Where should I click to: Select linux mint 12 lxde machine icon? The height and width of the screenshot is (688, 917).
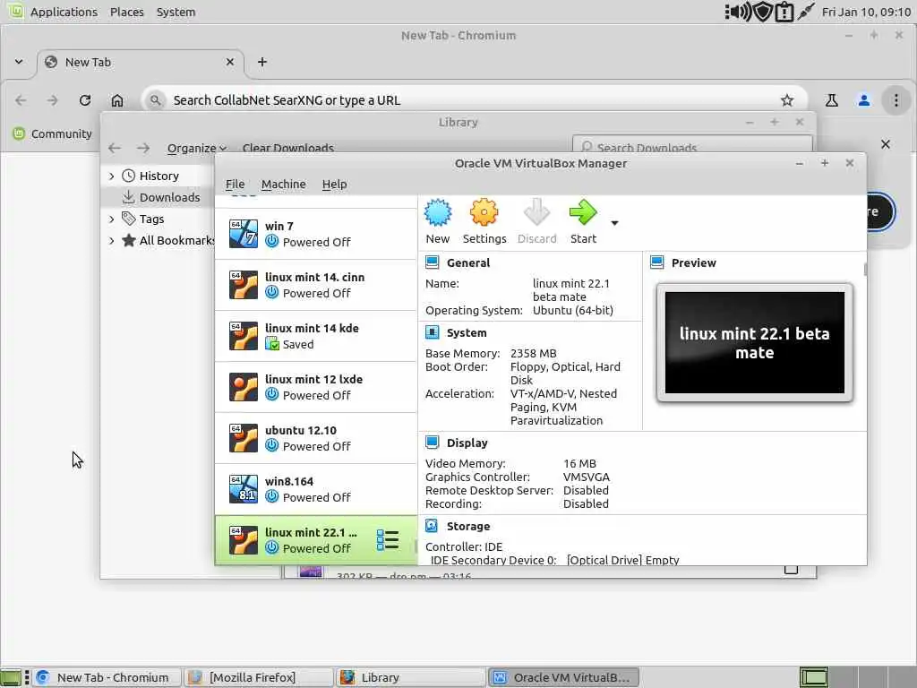[244, 387]
